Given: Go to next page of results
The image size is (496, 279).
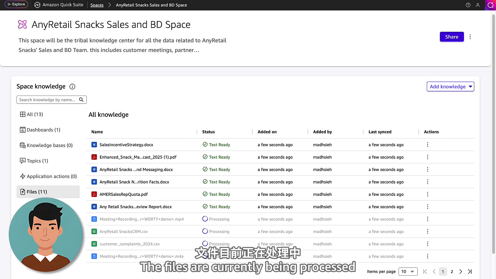Looking at the screenshot, I should click(461, 272).
